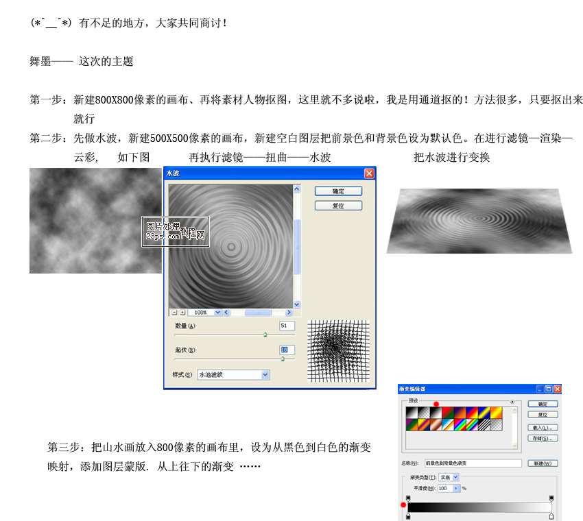The image size is (583, 521).
Task: Click the 平滑度 field showing 100
Action: pos(444,488)
